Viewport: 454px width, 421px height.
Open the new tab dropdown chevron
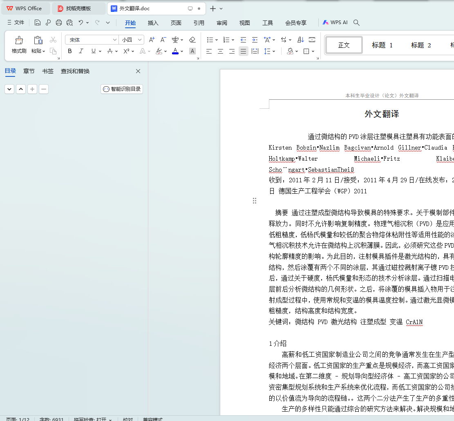[x=221, y=9]
